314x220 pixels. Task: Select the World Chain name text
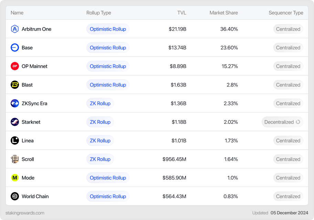click(35, 196)
